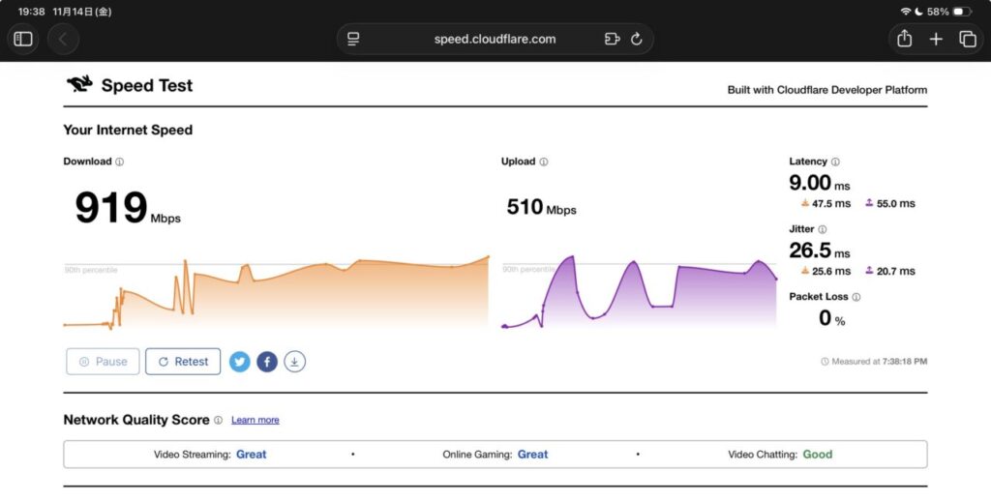Toggle the Safari sidebar
991x501 pixels.
[x=23, y=39]
